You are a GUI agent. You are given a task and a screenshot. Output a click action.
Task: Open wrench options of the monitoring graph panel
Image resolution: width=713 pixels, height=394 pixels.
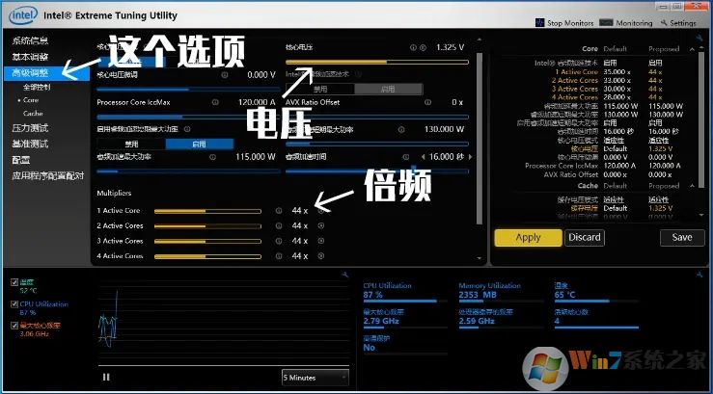345,275
